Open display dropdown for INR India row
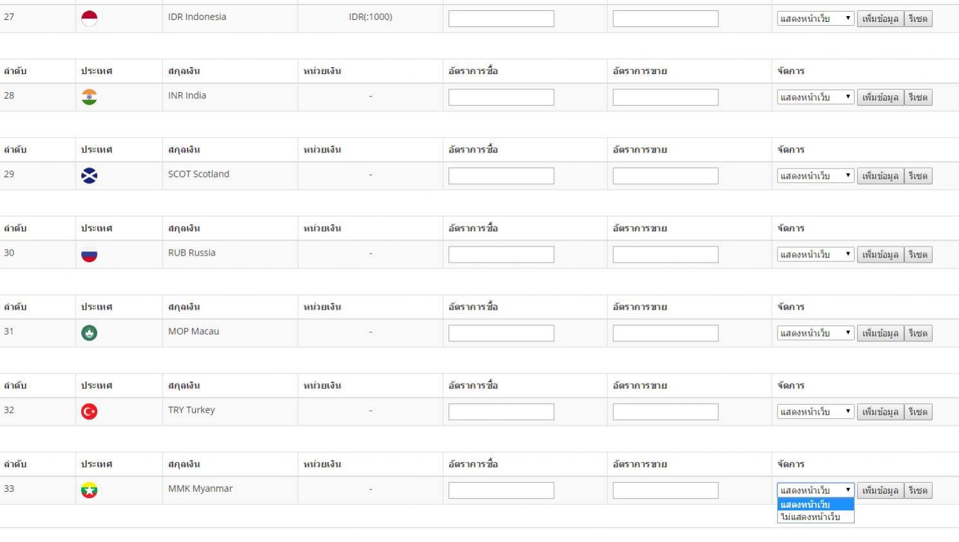Screen dimensions: 959x542 tap(815, 97)
